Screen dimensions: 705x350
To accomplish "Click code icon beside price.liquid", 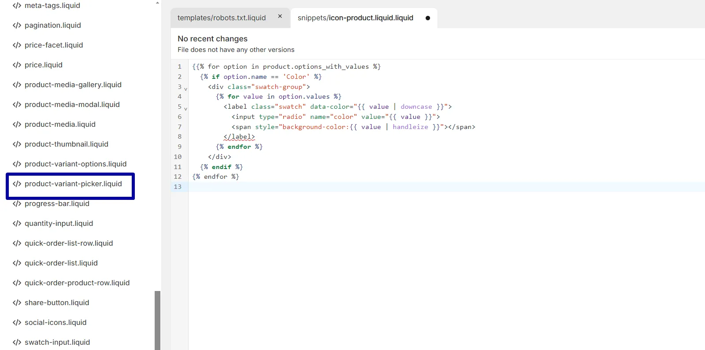I will tap(17, 65).
